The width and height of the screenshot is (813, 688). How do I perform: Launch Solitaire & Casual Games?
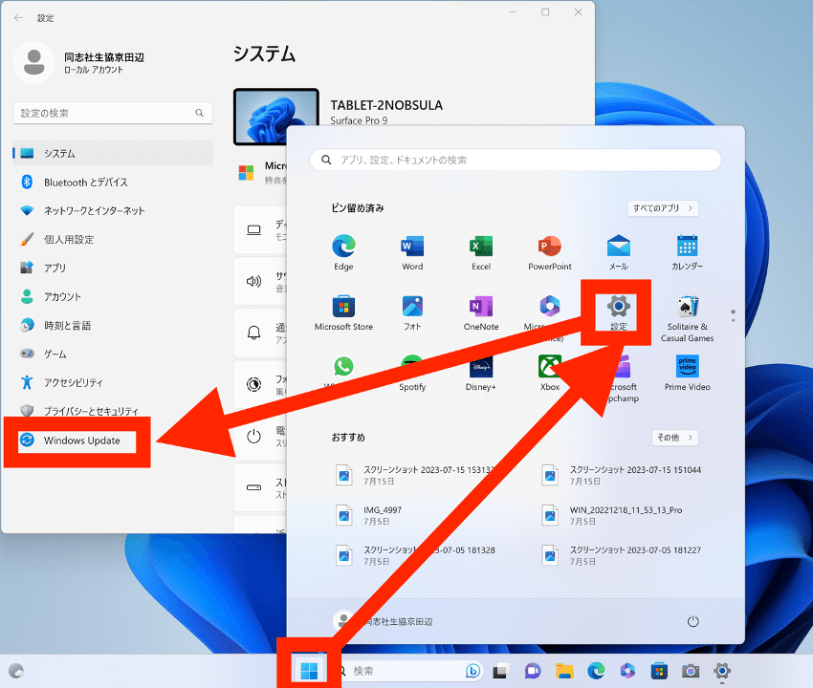687,318
